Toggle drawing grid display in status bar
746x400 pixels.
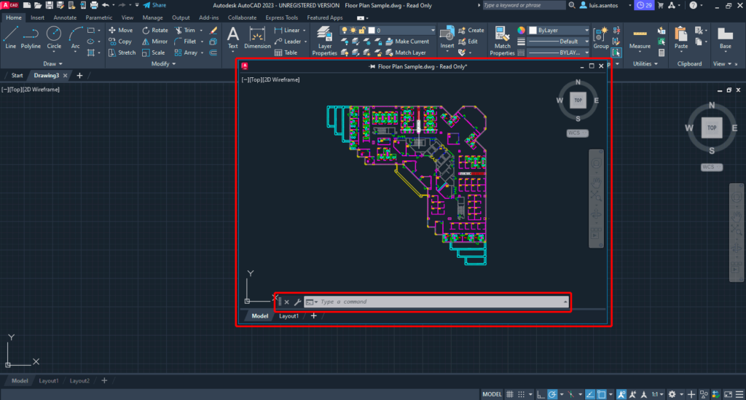pyautogui.click(x=509, y=394)
